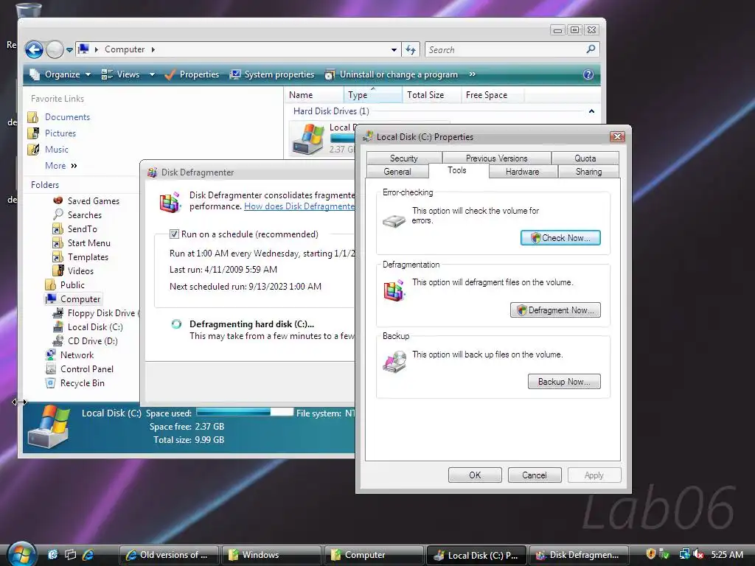Switch to the General tab

pyautogui.click(x=397, y=172)
